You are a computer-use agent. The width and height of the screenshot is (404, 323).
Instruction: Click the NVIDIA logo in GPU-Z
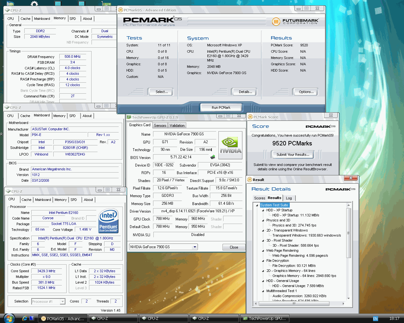[230, 145]
